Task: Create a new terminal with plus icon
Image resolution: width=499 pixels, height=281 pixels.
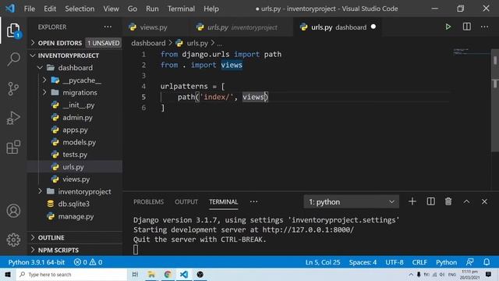Action: pos(412,201)
